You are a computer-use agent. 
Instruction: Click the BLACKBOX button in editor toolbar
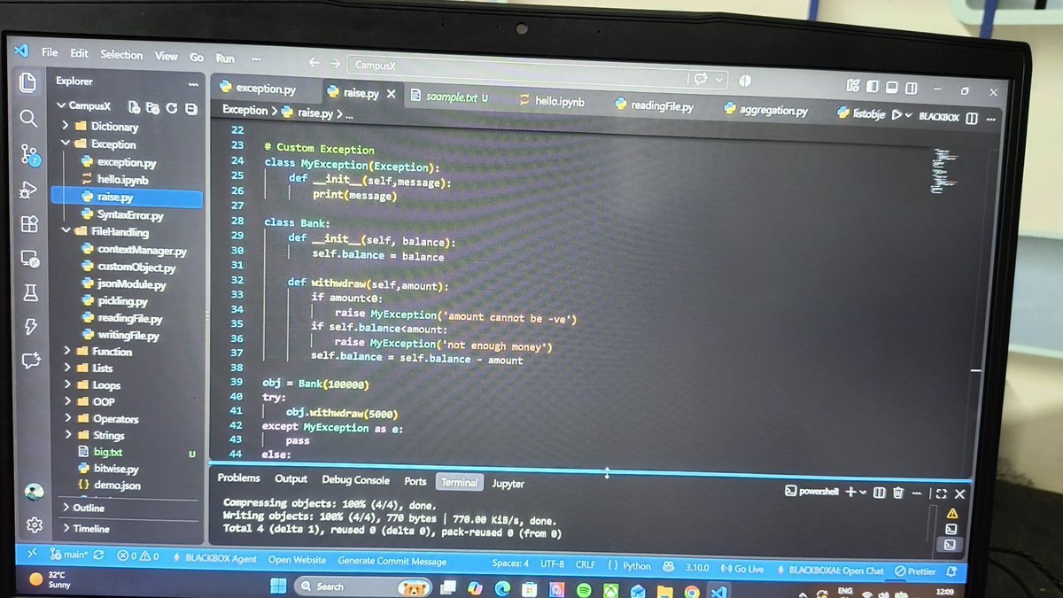[939, 117]
